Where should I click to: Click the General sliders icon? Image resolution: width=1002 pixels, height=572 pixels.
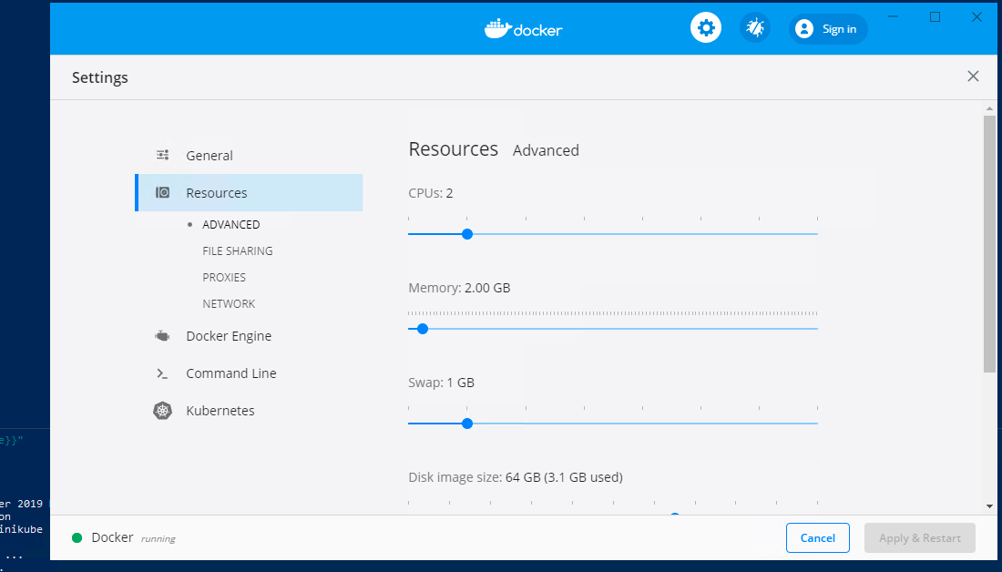coord(163,156)
